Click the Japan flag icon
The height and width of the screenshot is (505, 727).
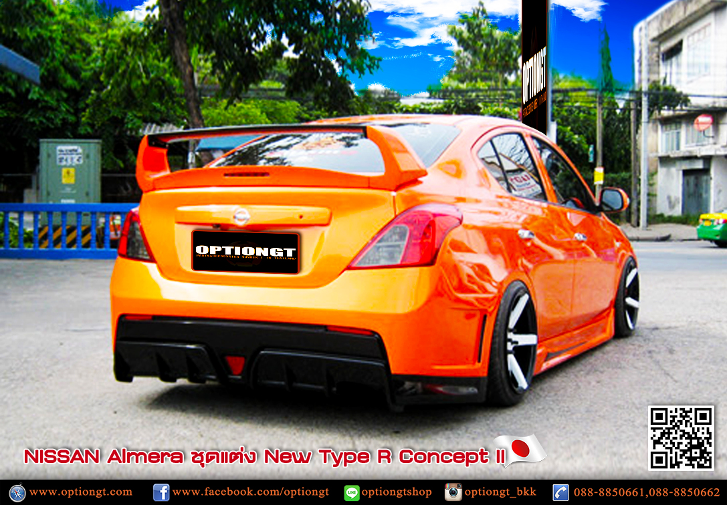[520, 450]
